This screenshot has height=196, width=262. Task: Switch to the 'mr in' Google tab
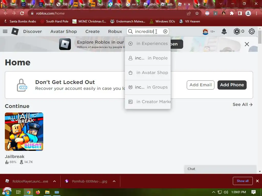tap(133, 4)
